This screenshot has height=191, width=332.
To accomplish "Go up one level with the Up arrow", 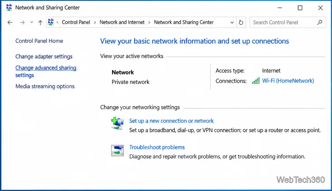I will (40, 23).
